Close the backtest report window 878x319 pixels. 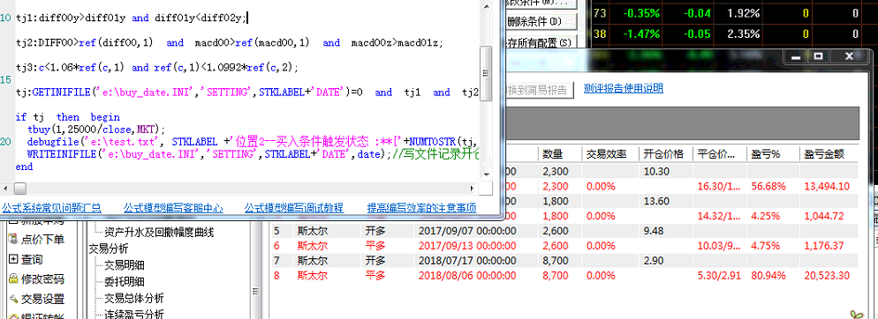pos(849,56)
